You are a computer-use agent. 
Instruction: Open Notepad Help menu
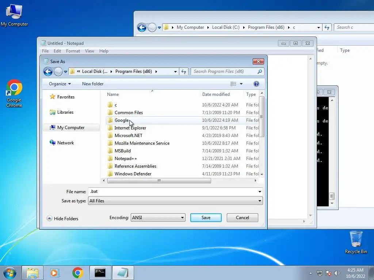point(104,51)
